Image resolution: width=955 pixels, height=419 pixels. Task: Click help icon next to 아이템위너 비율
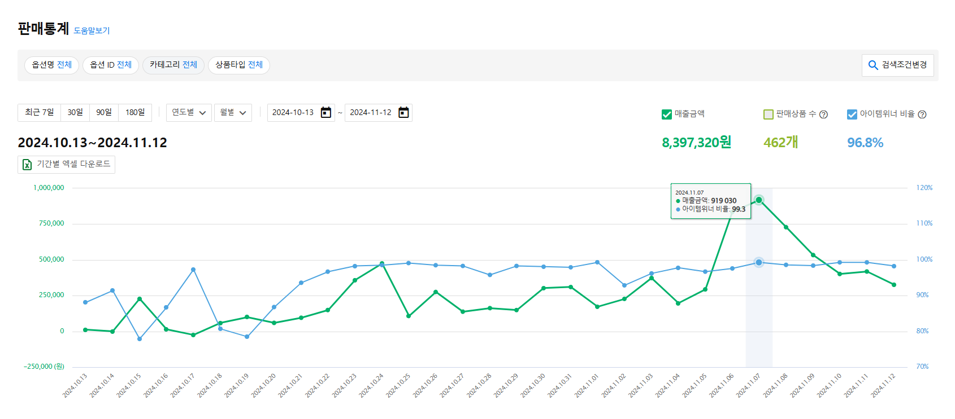click(922, 114)
